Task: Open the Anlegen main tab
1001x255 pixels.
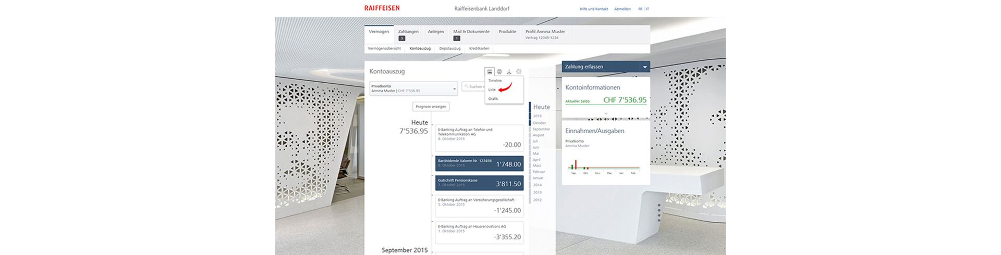Action: tap(436, 34)
